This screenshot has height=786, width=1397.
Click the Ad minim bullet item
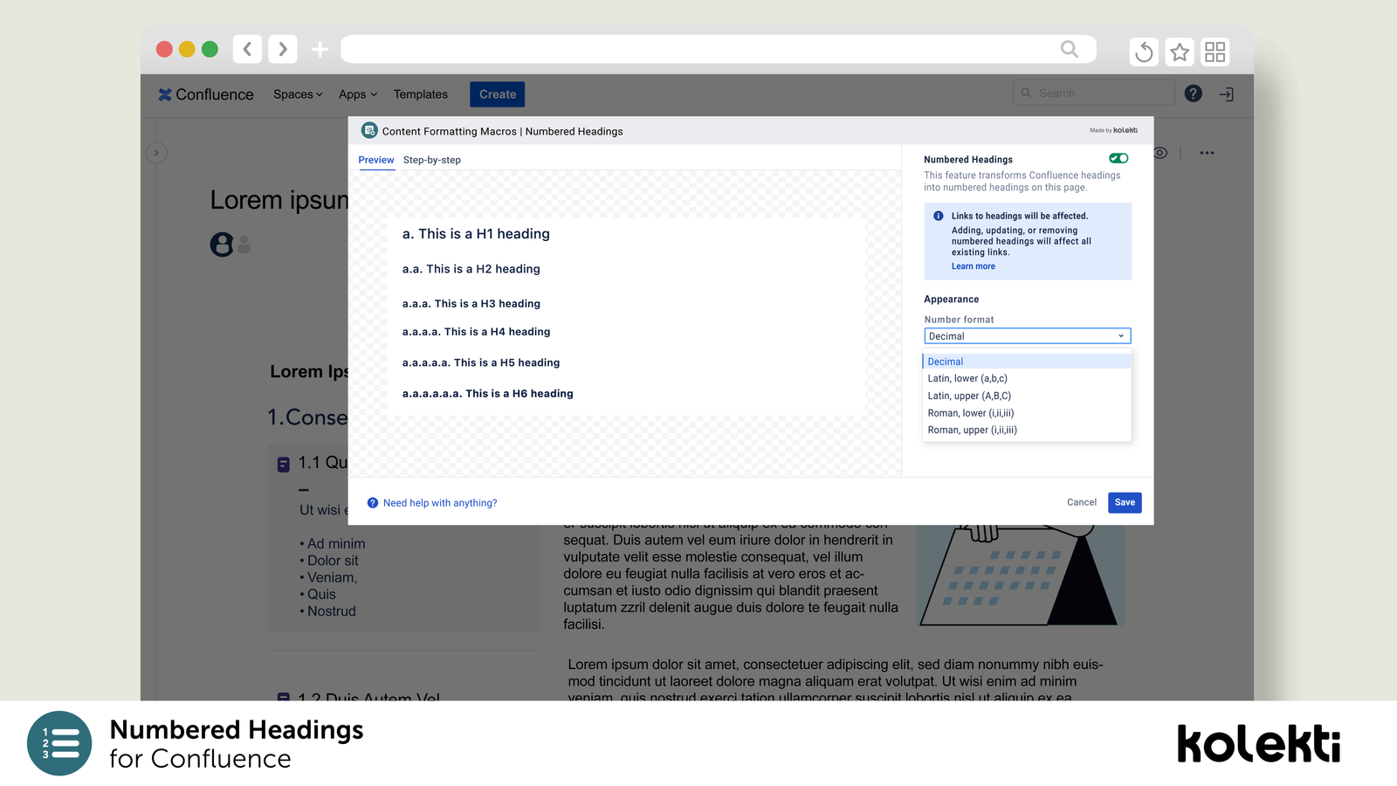click(333, 544)
